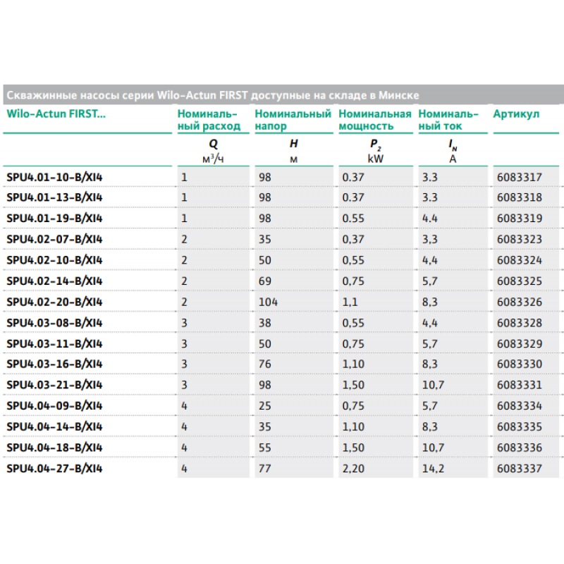Select model SPU4.01-13-B/XI4

(54, 197)
